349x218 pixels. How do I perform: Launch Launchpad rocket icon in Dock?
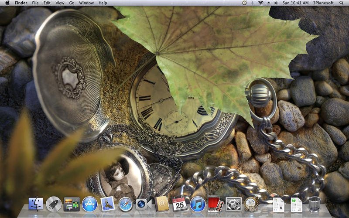54,204
